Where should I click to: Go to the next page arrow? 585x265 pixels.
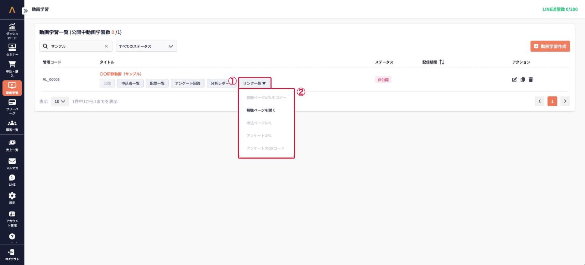pyautogui.click(x=565, y=101)
